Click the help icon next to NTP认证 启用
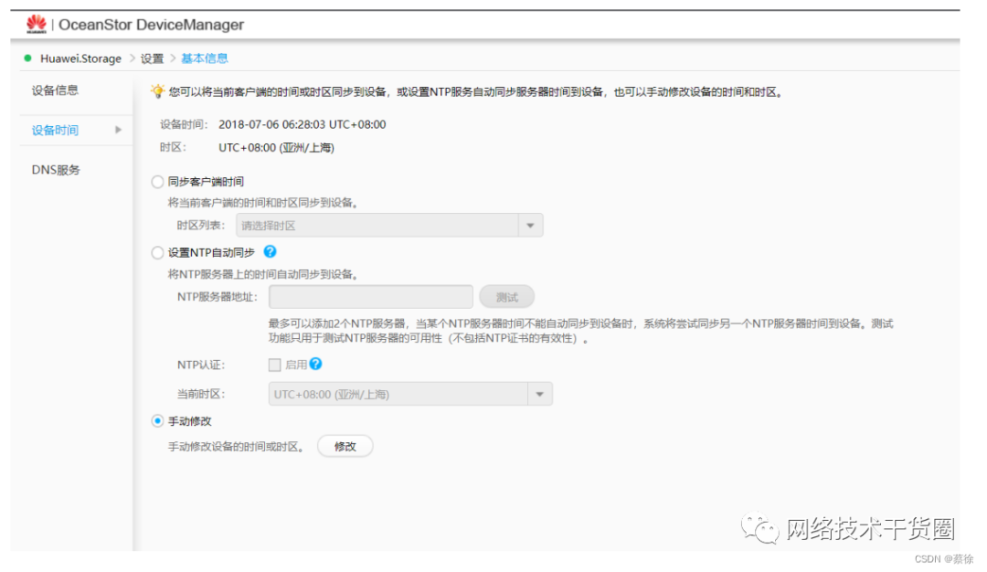Image resolution: width=987 pixels, height=572 pixels. [x=314, y=365]
